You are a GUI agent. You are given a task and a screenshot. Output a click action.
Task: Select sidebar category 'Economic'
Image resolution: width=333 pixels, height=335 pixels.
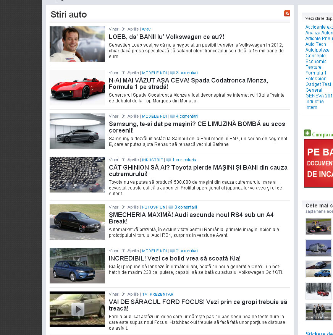point(316,61)
